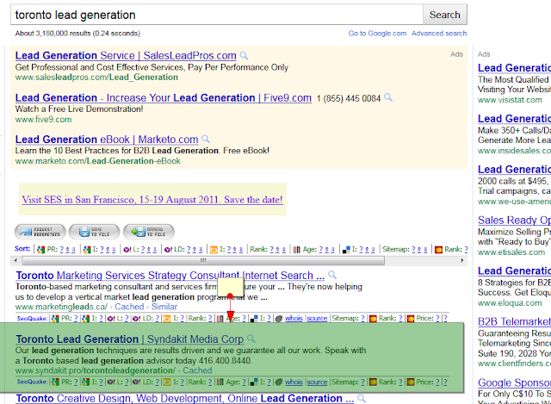Screen dimensions: 551x404
Task: Open the Visit SES in San Francisco link
Action: point(152,200)
